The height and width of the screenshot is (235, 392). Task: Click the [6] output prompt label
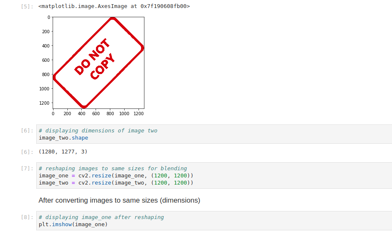[x=27, y=152]
